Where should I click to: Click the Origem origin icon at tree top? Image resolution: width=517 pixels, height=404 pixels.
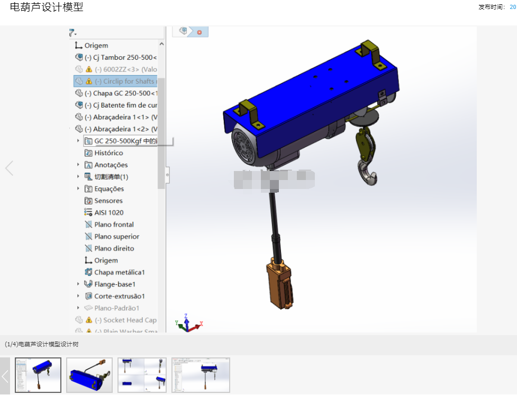tap(78, 45)
